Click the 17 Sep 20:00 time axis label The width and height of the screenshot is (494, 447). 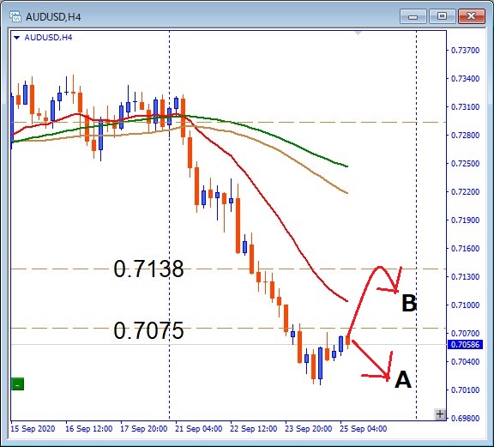[x=144, y=429]
